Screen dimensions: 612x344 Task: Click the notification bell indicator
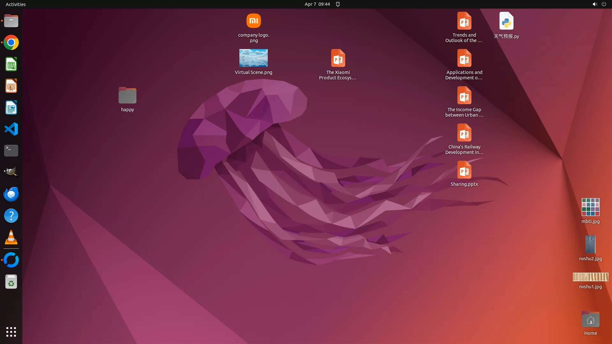coord(338,4)
